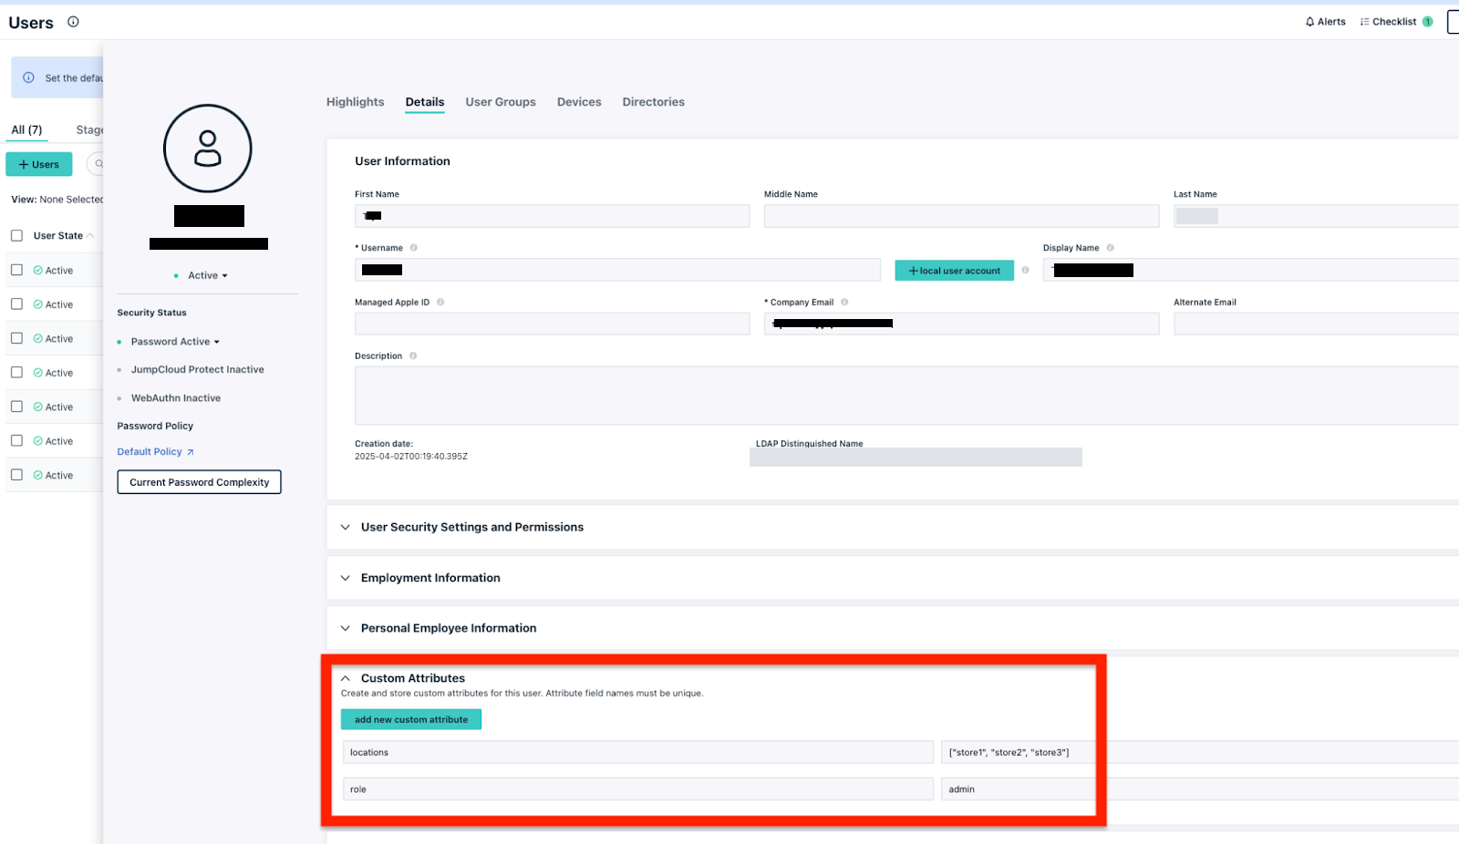The height and width of the screenshot is (844, 1459).
Task: Open Alerts bell icon
Action: tap(1310, 22)
